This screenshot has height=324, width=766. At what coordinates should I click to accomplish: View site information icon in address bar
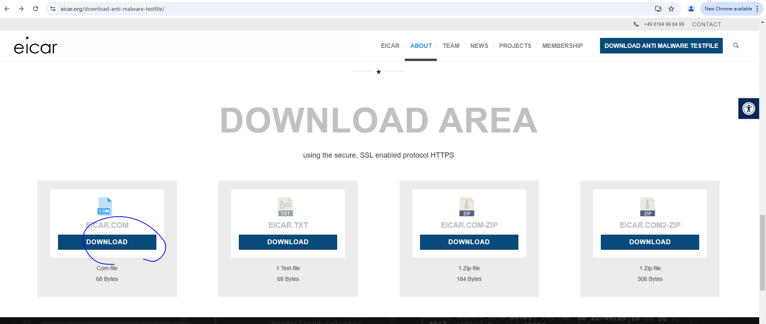tap(53, 9)
